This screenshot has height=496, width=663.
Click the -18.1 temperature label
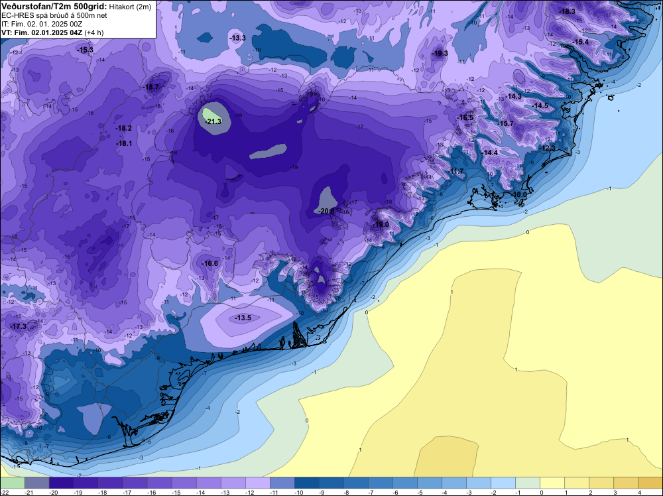125,143
